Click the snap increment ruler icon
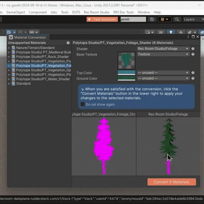 point(34,32)
